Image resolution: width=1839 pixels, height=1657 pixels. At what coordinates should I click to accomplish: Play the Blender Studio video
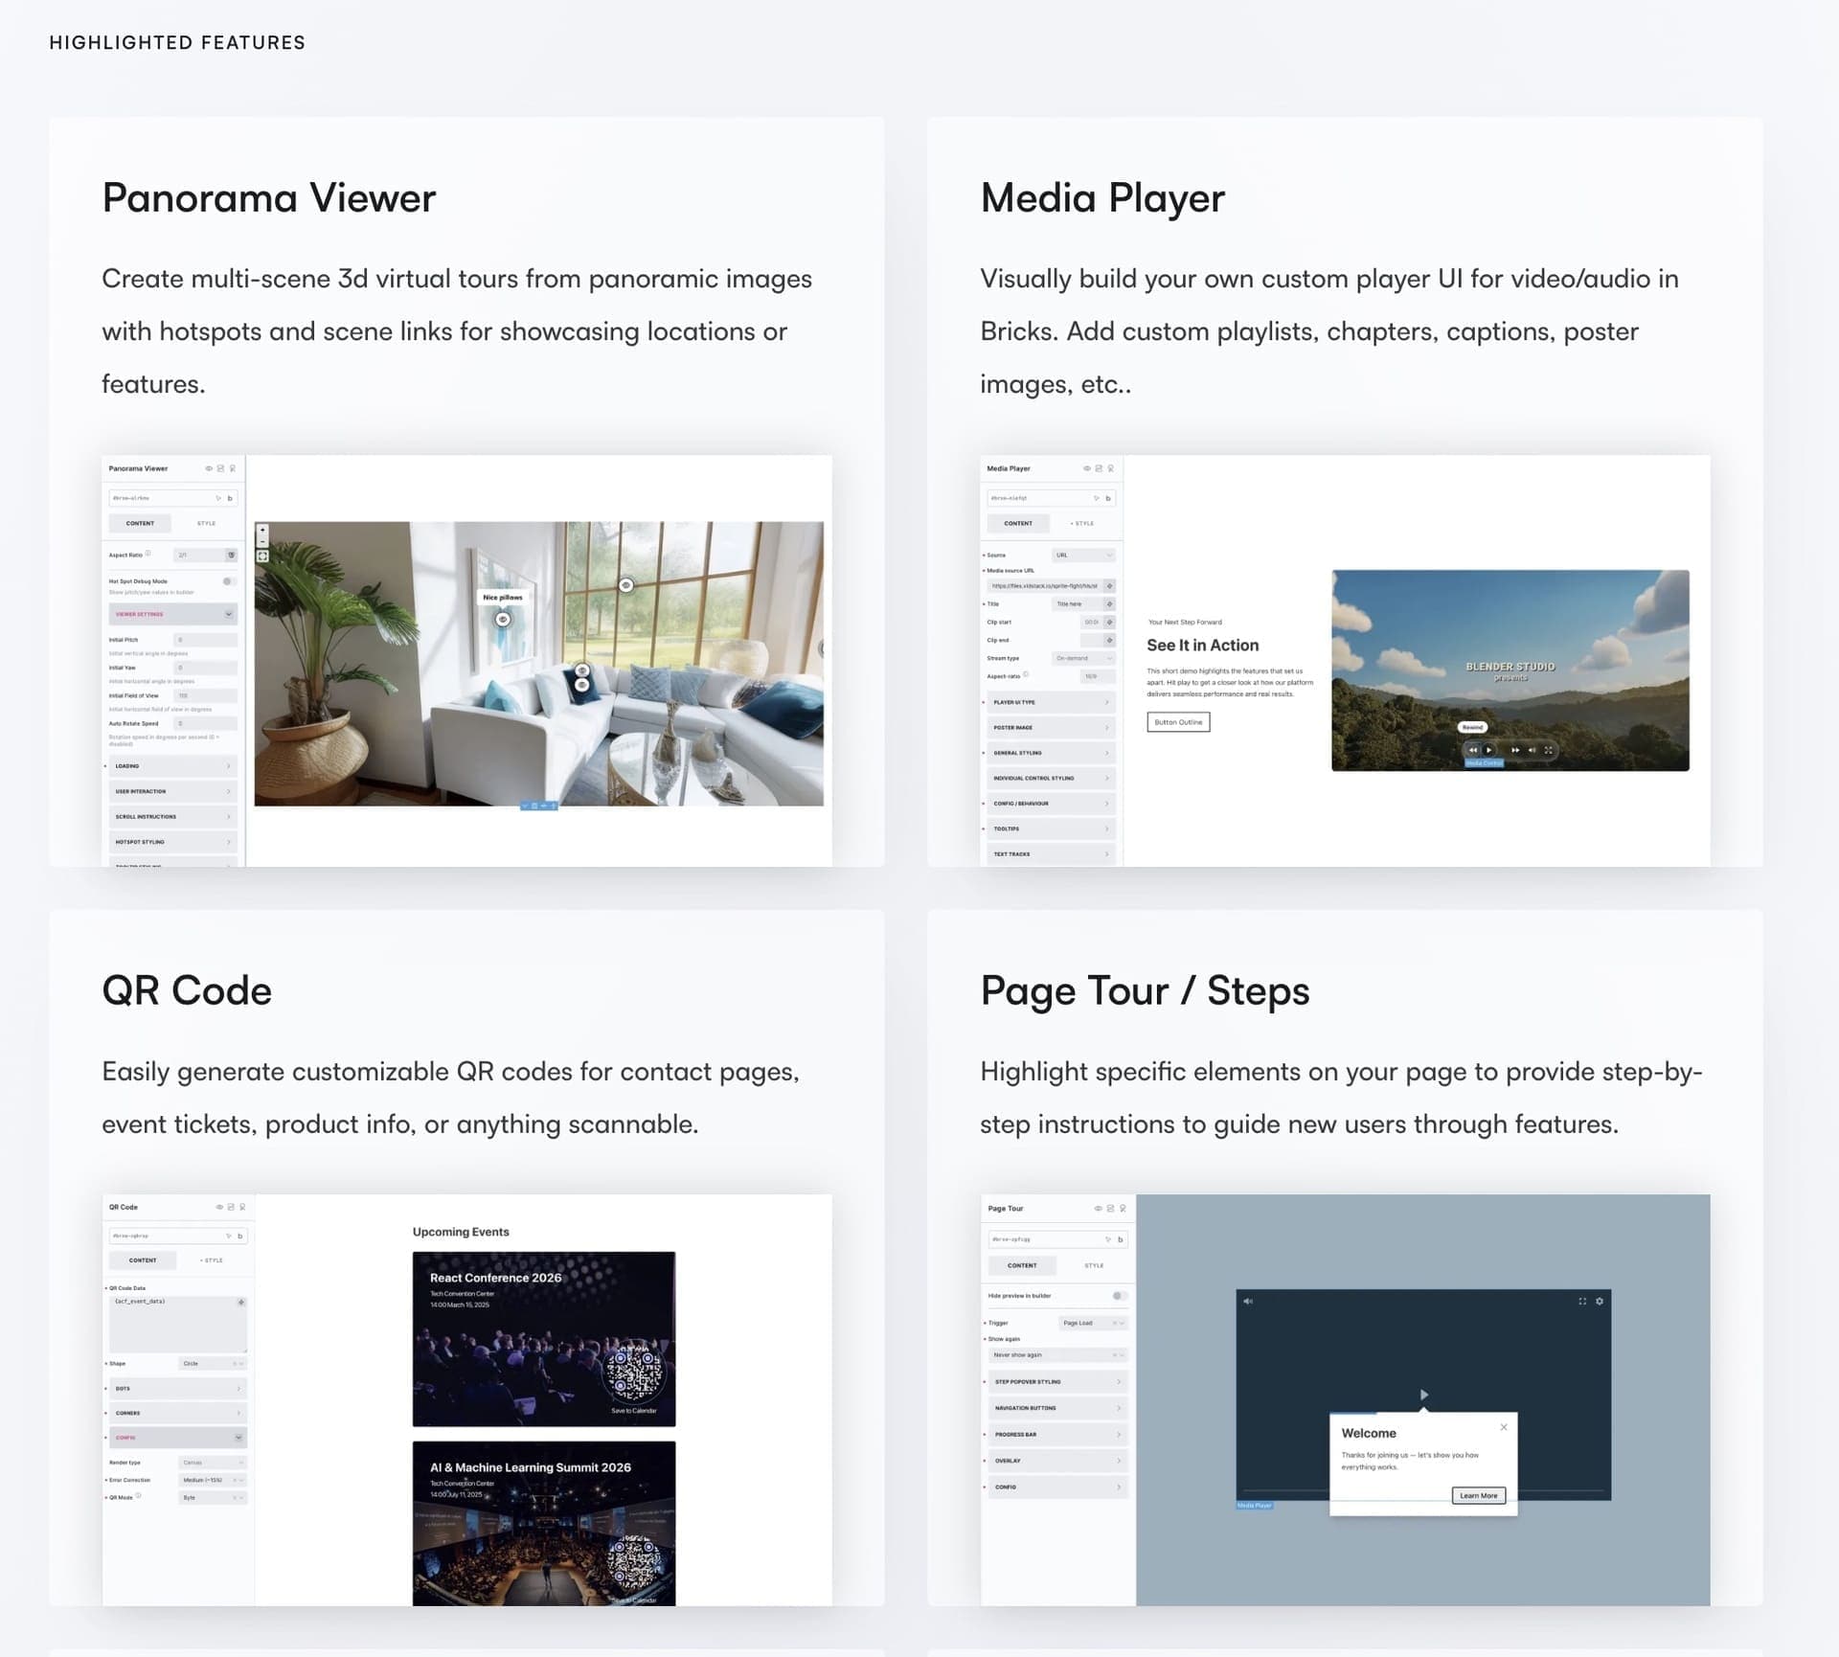(1489, 750)
